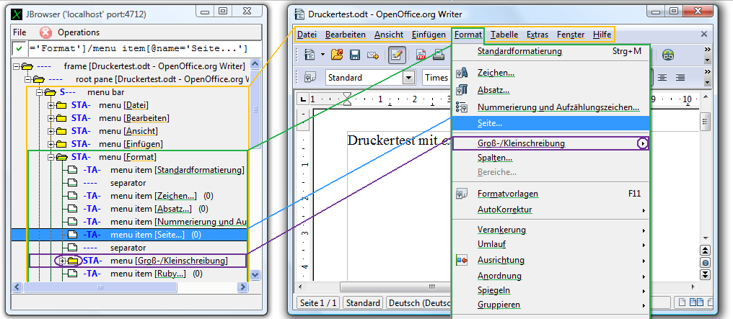Click the Save document floppy disk icon

(355, 55)
